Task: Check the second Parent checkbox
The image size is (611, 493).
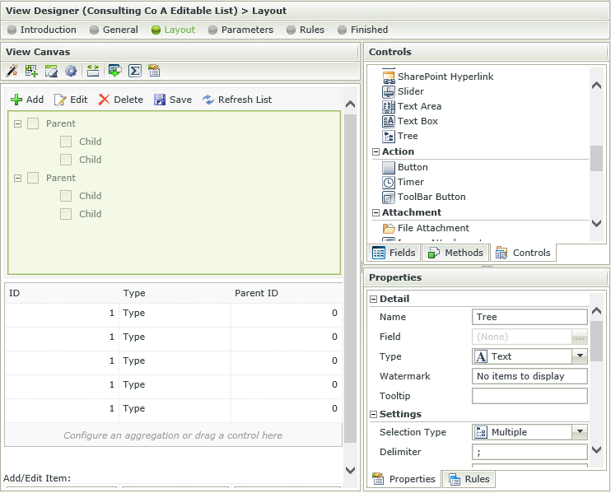Action: point(33,178)
